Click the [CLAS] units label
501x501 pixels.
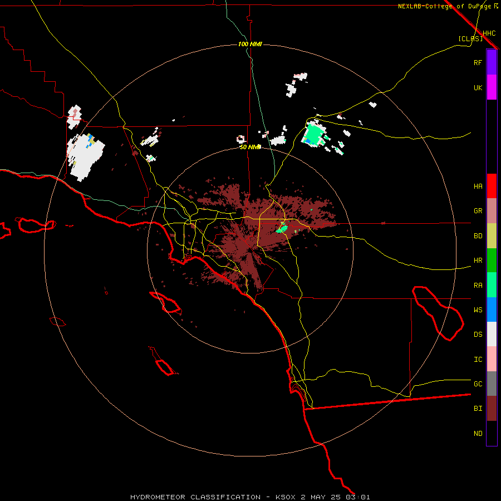(x=470, y=38)
